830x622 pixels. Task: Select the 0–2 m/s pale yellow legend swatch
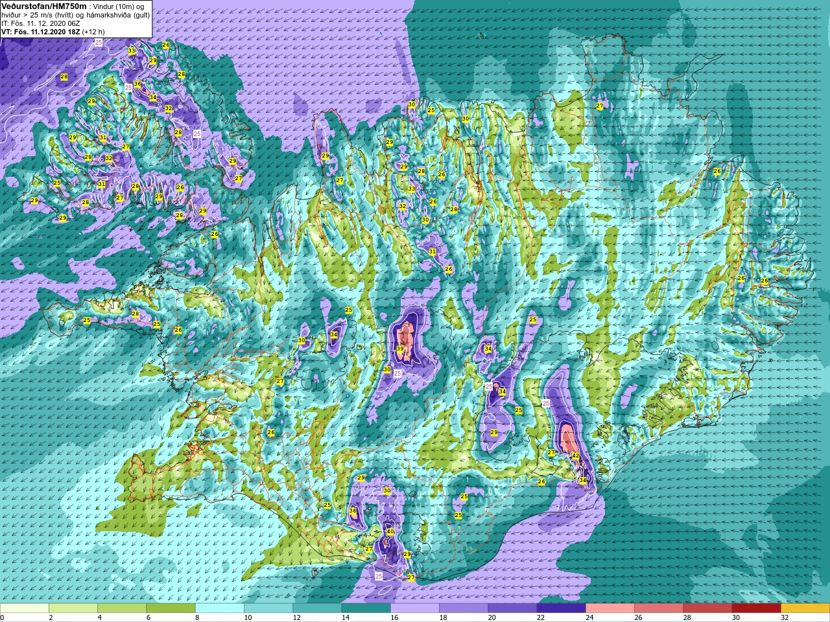click(25, 608)
